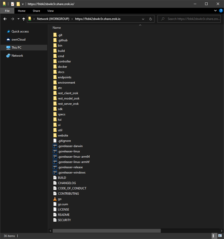This screenshot has height=239, width=224.
Task: Select the build folder
Action: tap(59, 51)
